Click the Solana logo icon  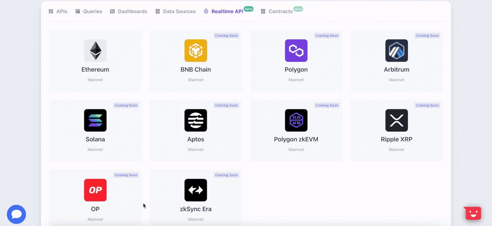(95, 120)
